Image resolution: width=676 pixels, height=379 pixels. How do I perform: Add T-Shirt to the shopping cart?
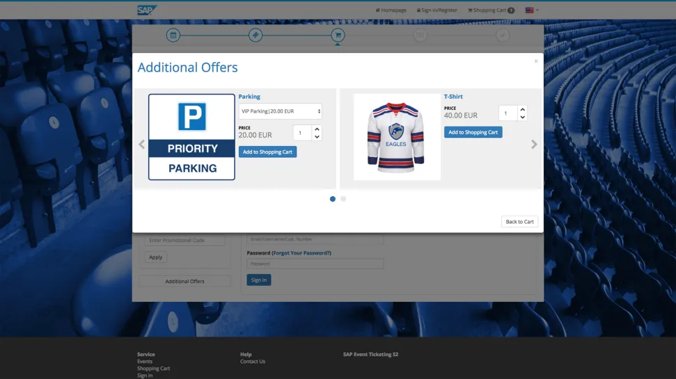click(473, 132)
